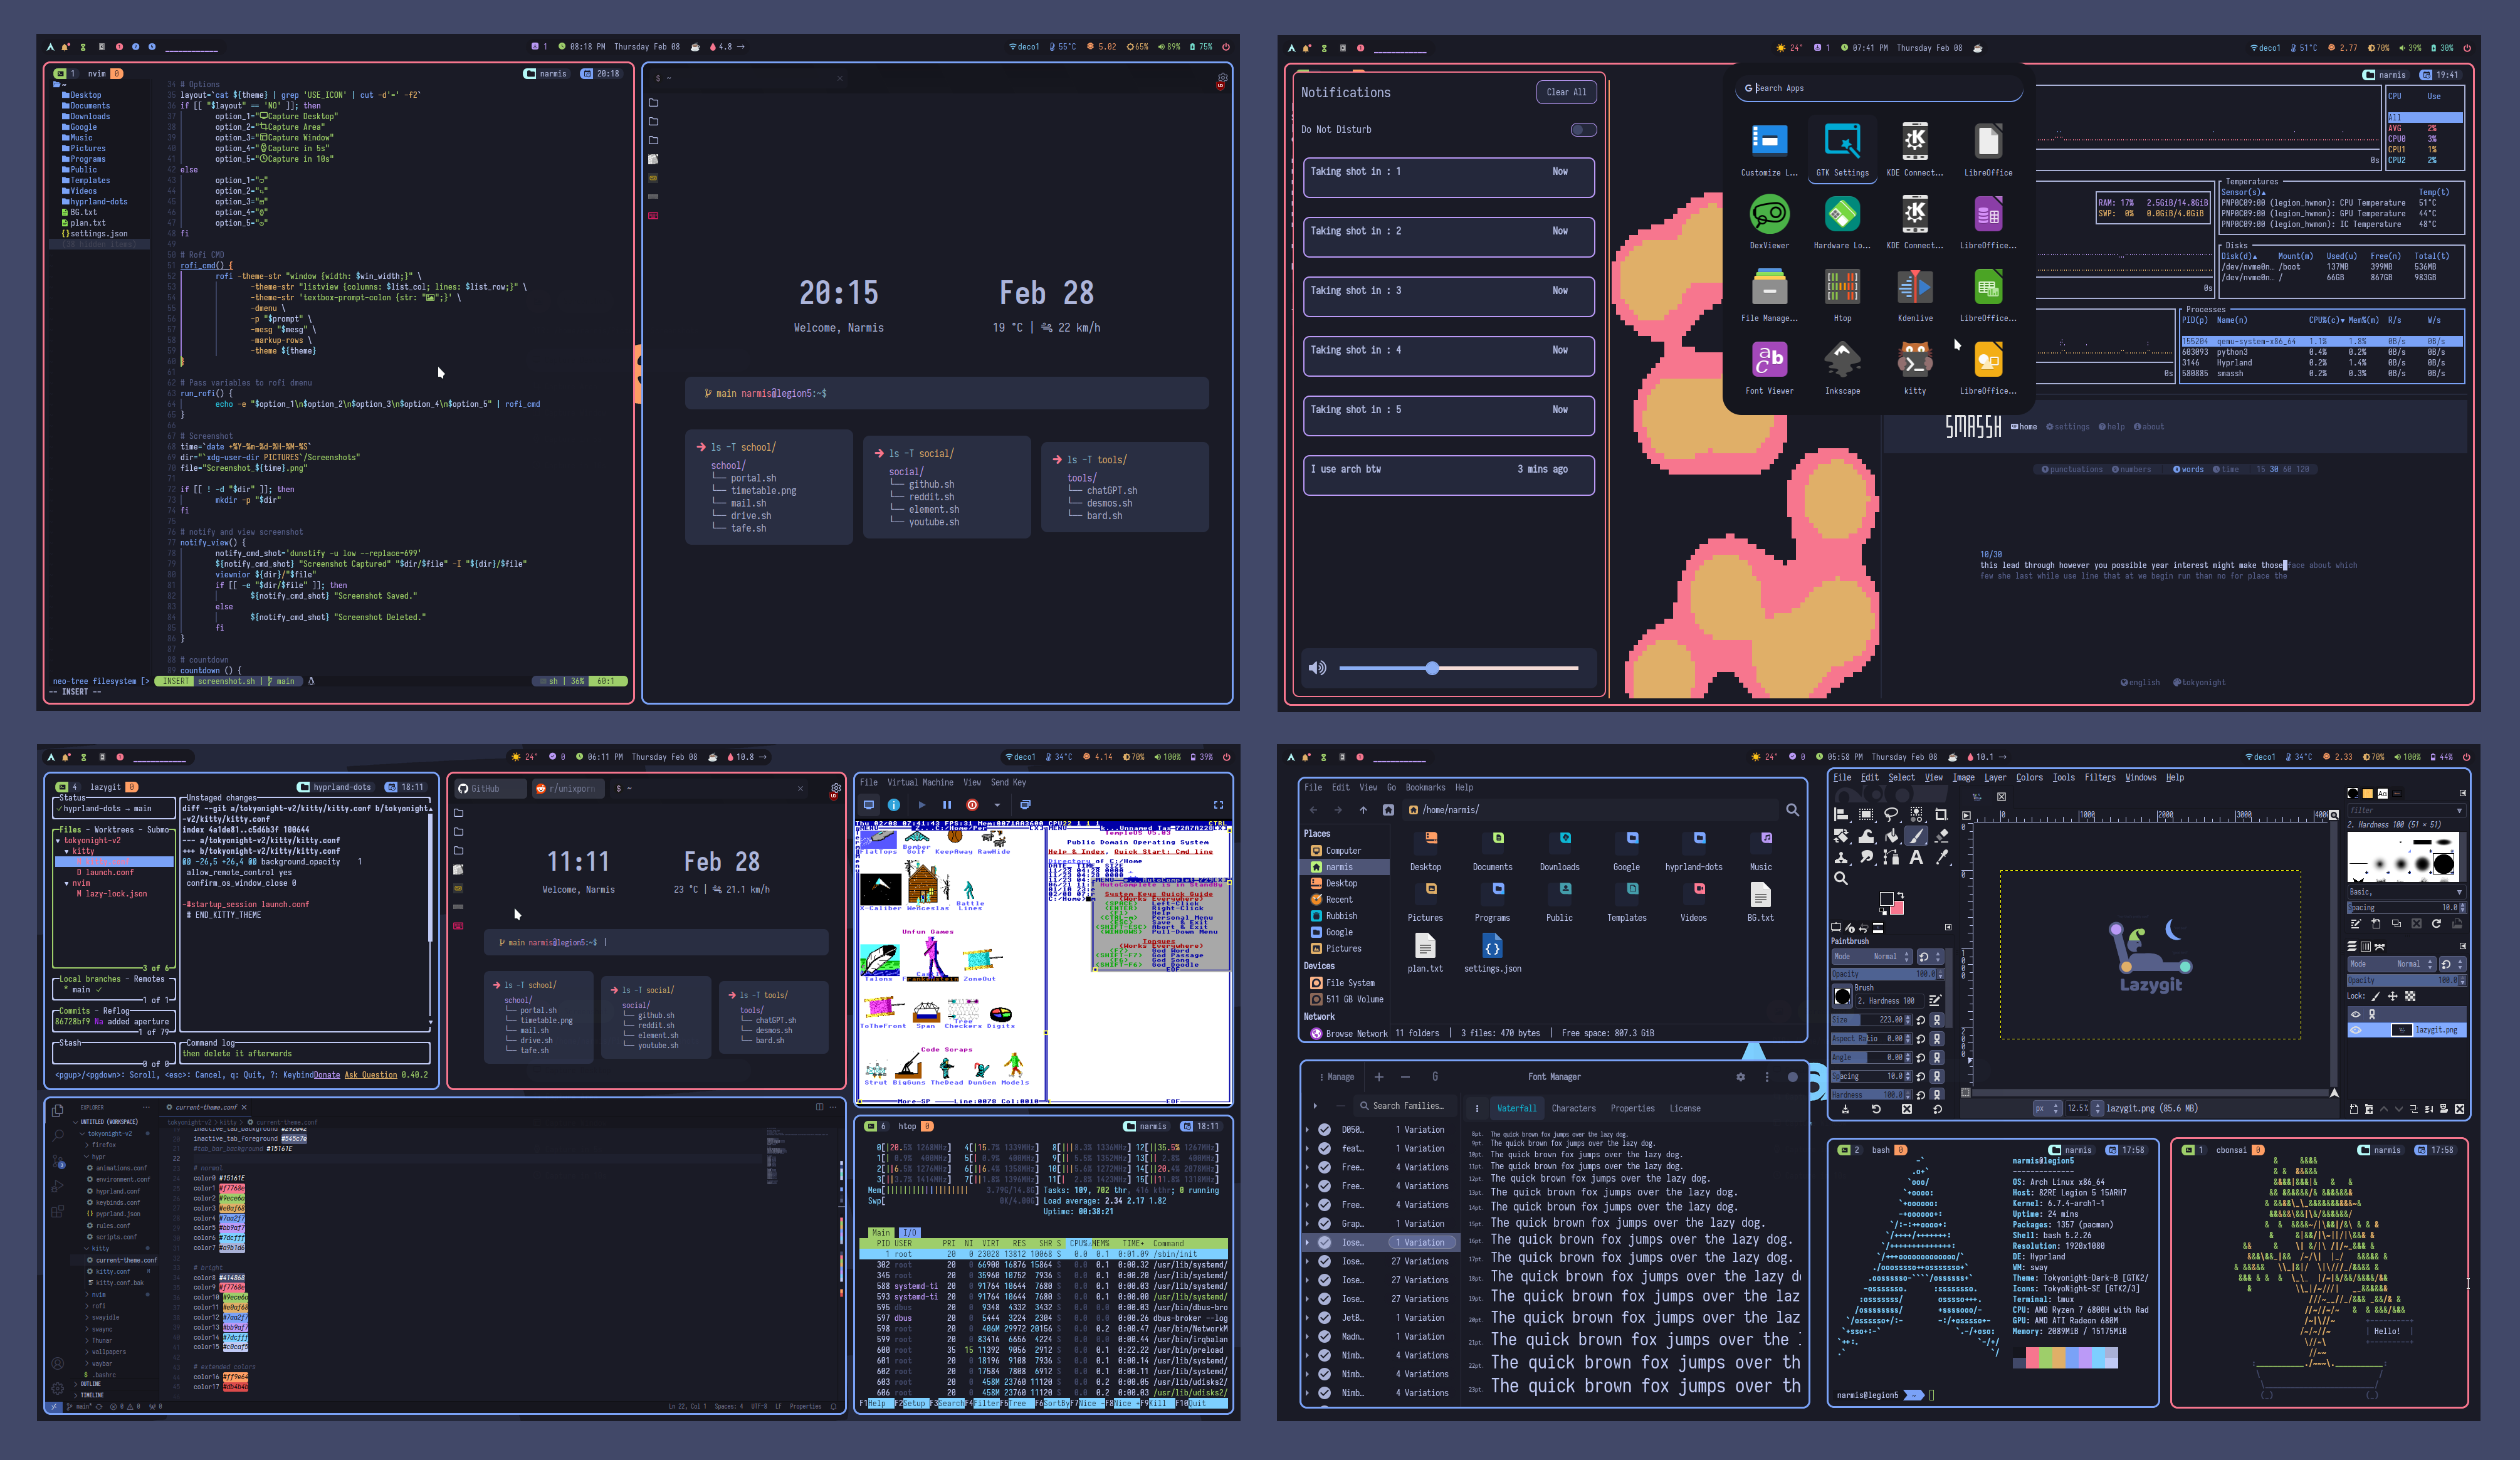Open the Colors menu in GIMP
The width and height of the screenshot is (2520, 1460).
coord(2029,778)
